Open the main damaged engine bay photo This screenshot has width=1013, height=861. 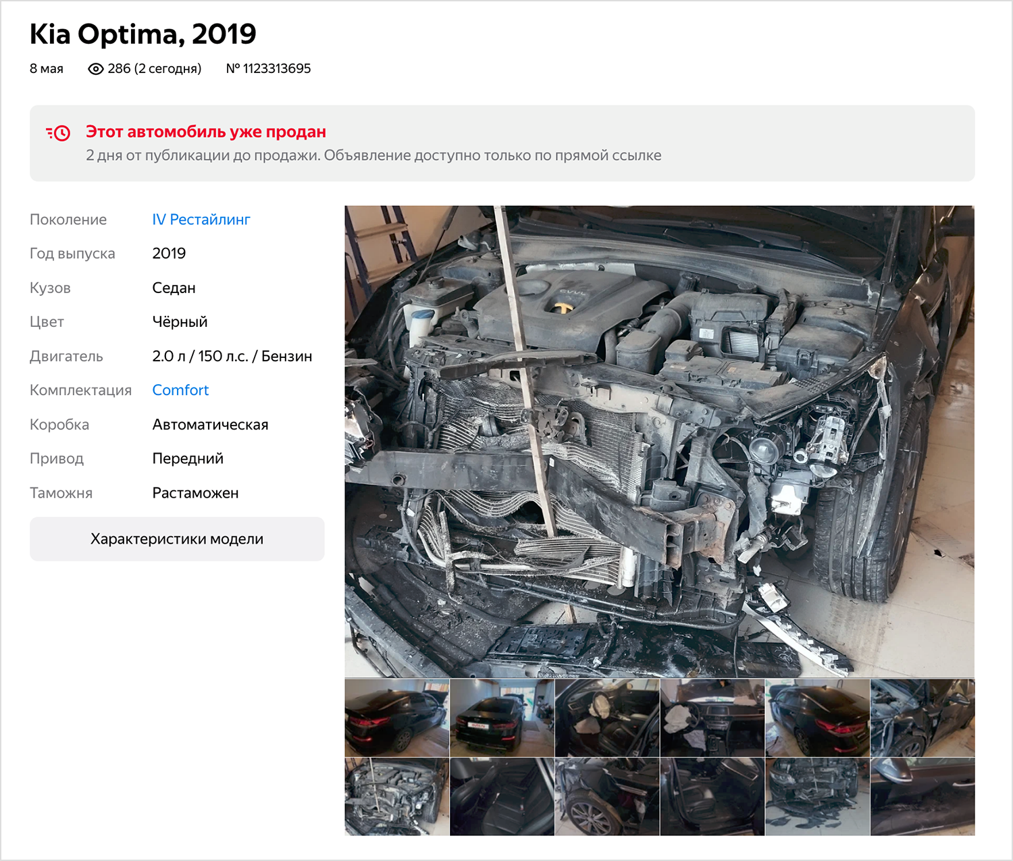660,442
